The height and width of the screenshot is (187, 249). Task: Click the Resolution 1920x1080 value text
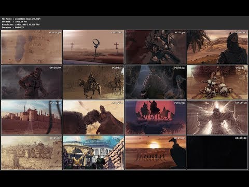click(x=27, y=24)
